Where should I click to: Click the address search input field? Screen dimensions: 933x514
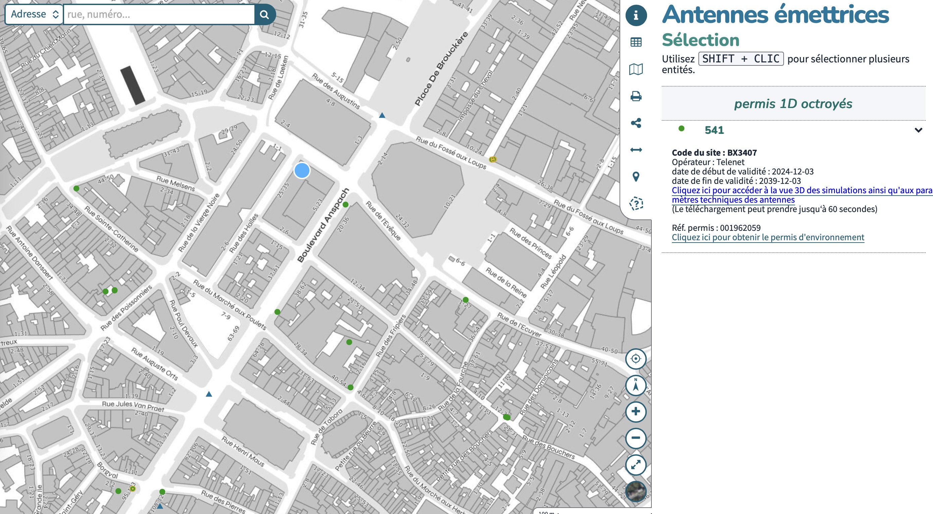159,14
